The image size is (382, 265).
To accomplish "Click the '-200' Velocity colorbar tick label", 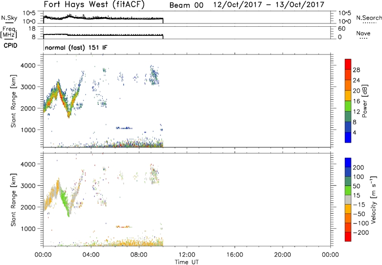I will point(361,232).
